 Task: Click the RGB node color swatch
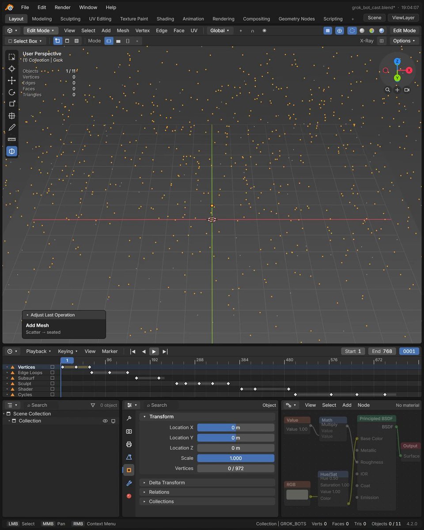coord(297,495)
